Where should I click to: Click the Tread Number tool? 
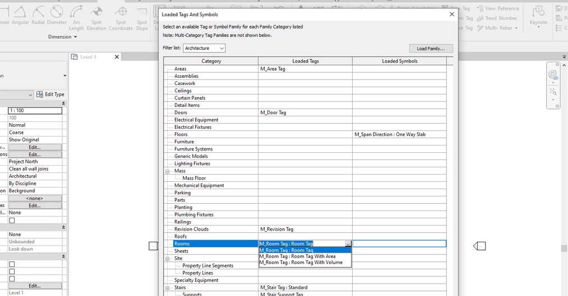[x=497, y=18]
